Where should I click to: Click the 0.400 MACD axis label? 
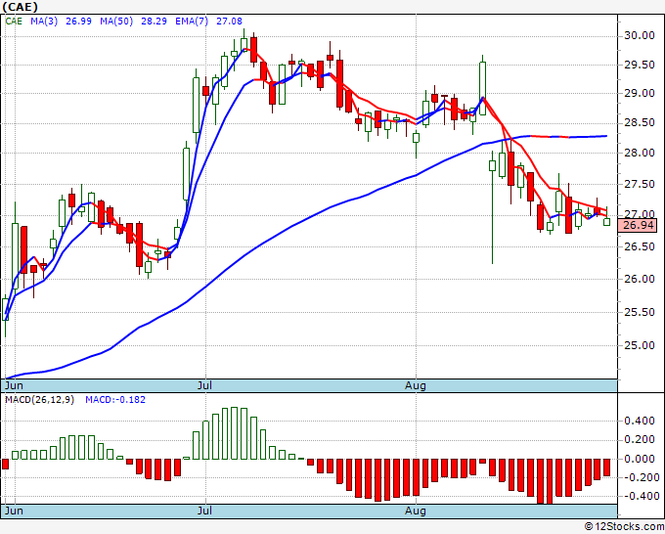click(640, 422)
